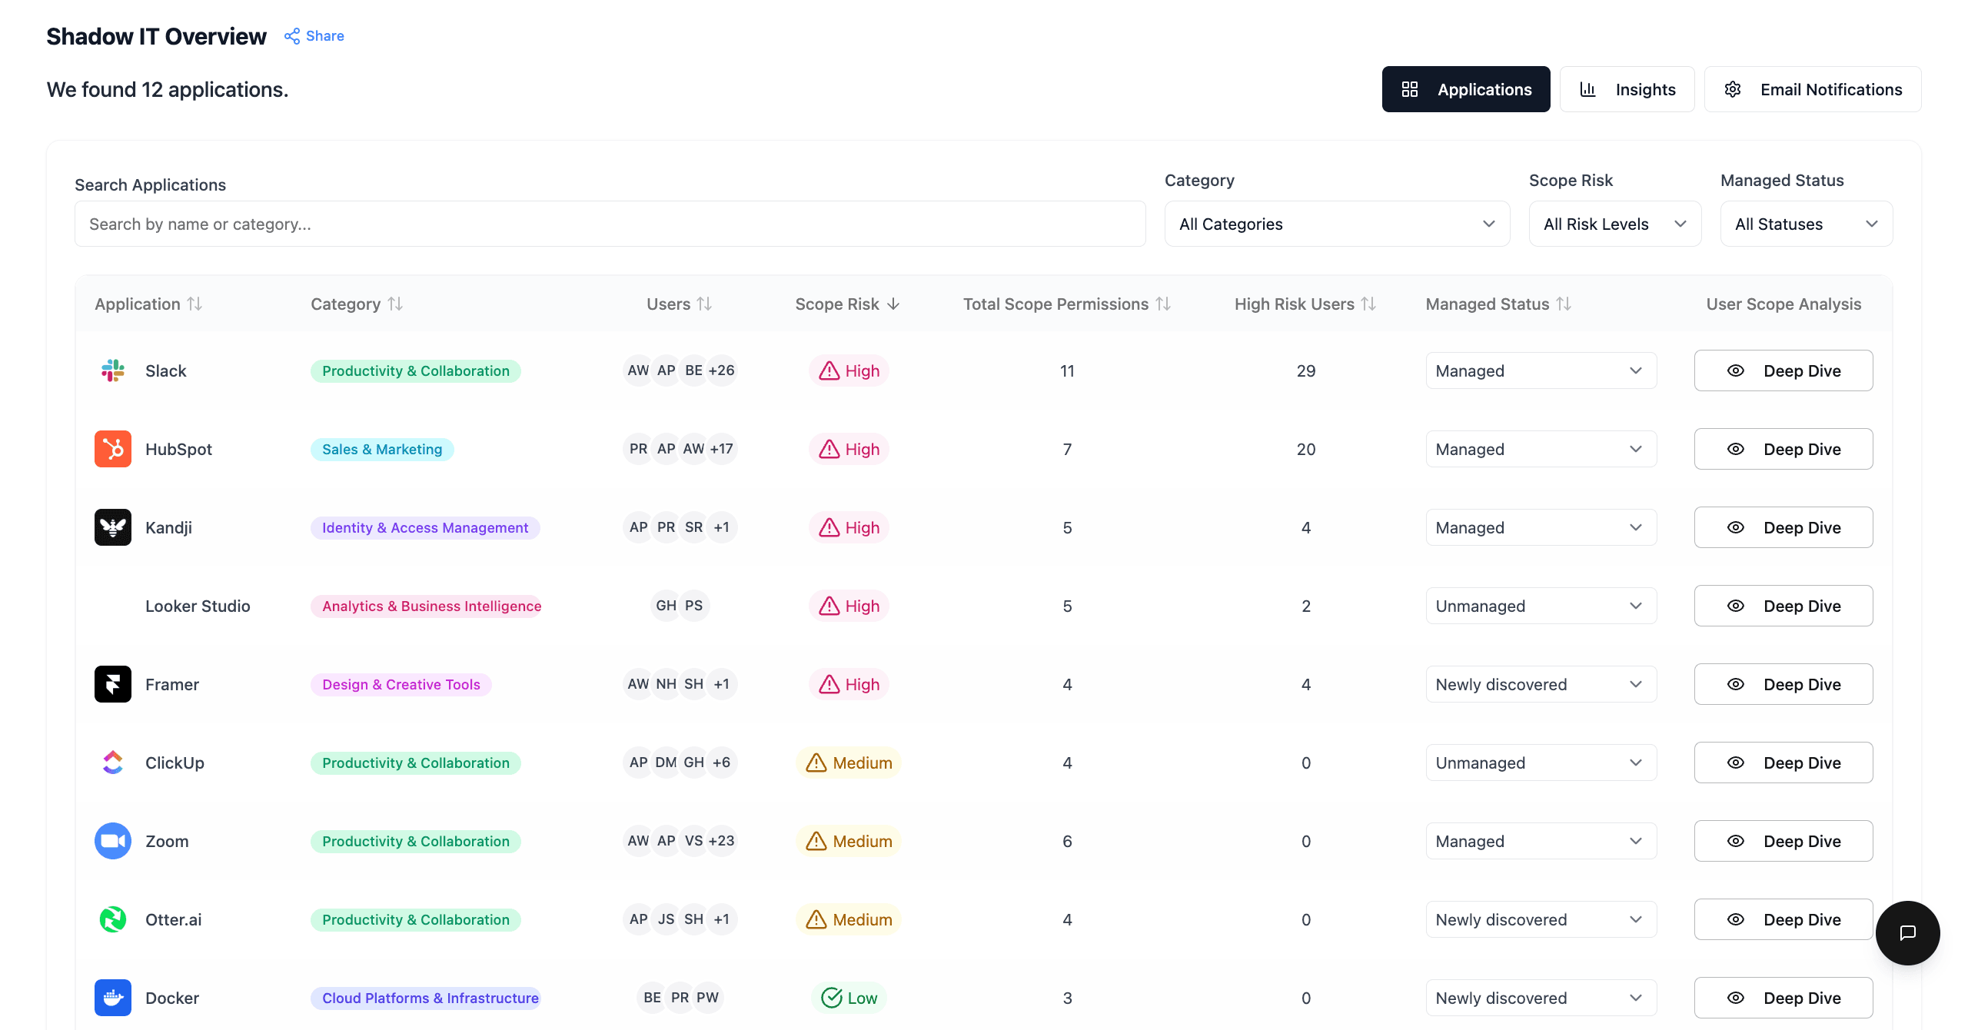
Task: Open Deep Dive for Kandji
Action: point(1783,527)
